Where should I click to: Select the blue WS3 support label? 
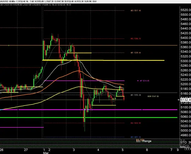click(x=136, y=137)
